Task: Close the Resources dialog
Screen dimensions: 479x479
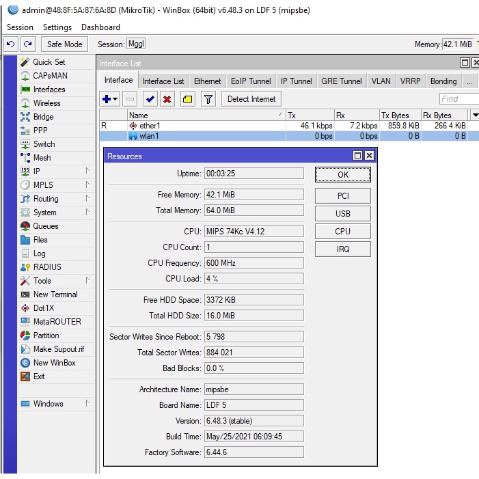Action: (x=369, y=156)
